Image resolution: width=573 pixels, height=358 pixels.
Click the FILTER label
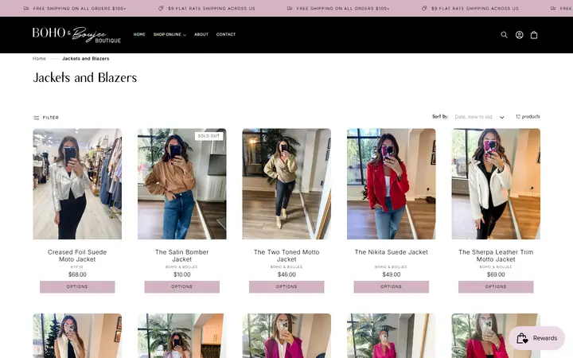pos(50,118)
